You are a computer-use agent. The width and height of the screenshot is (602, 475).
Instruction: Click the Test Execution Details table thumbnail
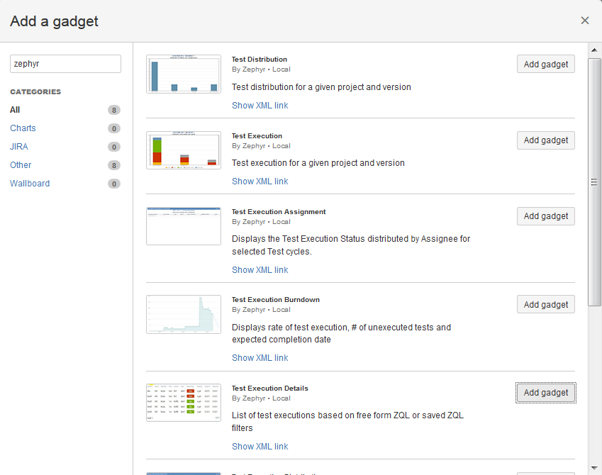tap(184, 403)
